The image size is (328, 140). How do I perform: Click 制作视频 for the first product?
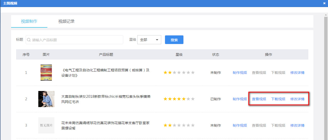(x=240, y=73)
